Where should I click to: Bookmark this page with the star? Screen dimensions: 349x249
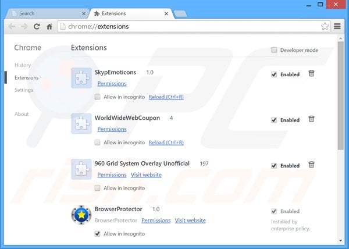point(325,26)
